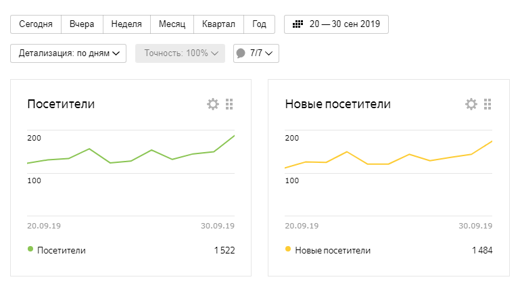Click the speech bubble segment icon
The height and width of the screenshot is (290, 522).
[x=241, y=53]
